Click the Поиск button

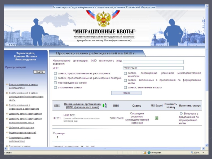tap(126, 93)
